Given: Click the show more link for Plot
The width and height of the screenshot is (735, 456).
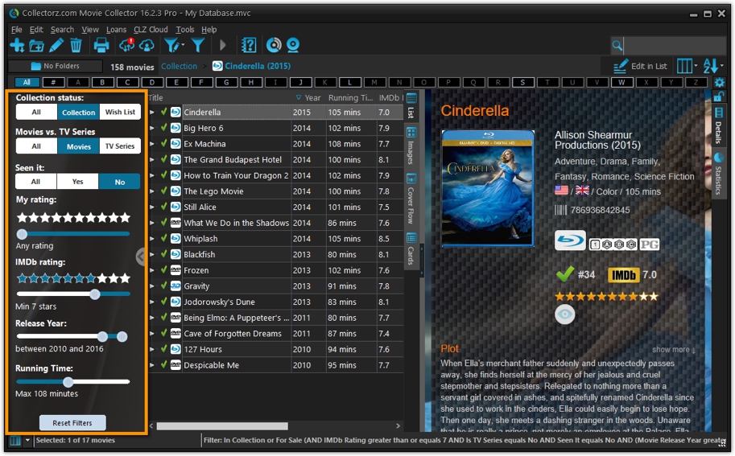Looking at the screenshot, I should click(x=674, y=350).
